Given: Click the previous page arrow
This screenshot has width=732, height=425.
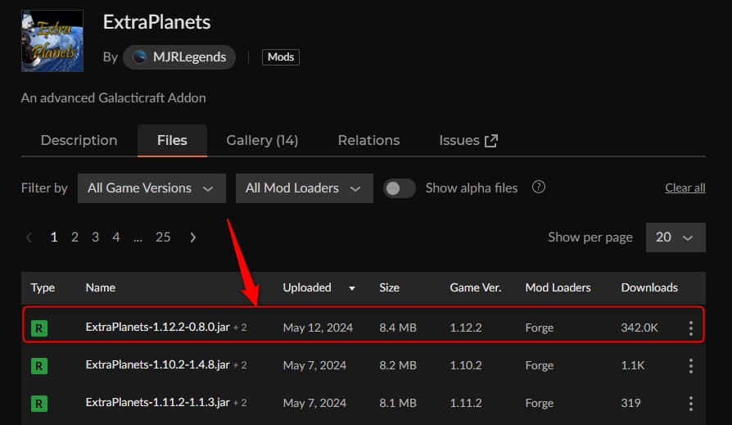Looking at the screenshot, I should click(x=29, y=237).
